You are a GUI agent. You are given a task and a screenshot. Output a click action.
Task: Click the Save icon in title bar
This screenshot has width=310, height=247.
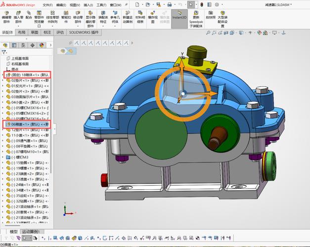point(159,4)
